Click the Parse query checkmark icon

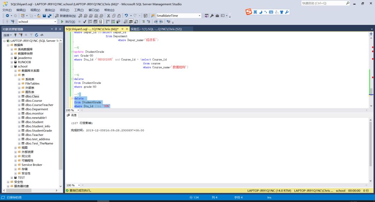(85, 21)
